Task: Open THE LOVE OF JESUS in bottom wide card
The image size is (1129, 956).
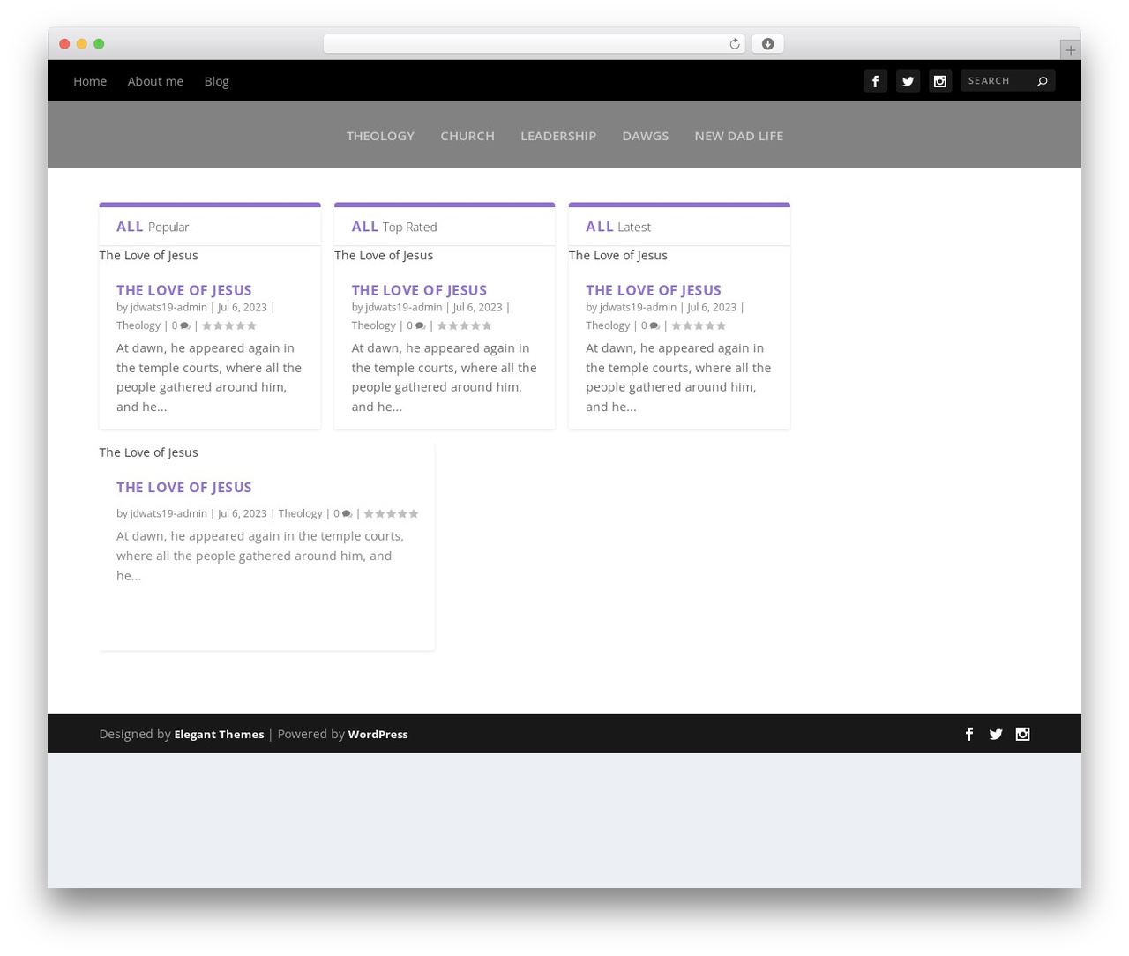Action: pos(184,487)
